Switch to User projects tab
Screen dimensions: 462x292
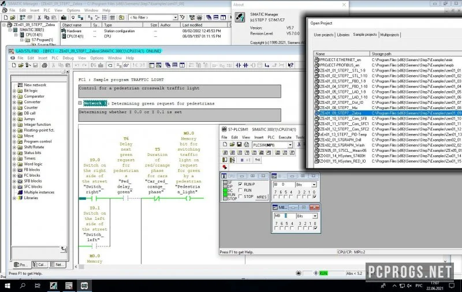pyautogui.click(x=323, y=35)
